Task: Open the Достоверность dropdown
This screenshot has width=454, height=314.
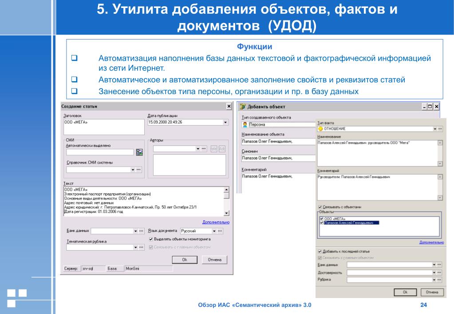Action: (434, 272)
